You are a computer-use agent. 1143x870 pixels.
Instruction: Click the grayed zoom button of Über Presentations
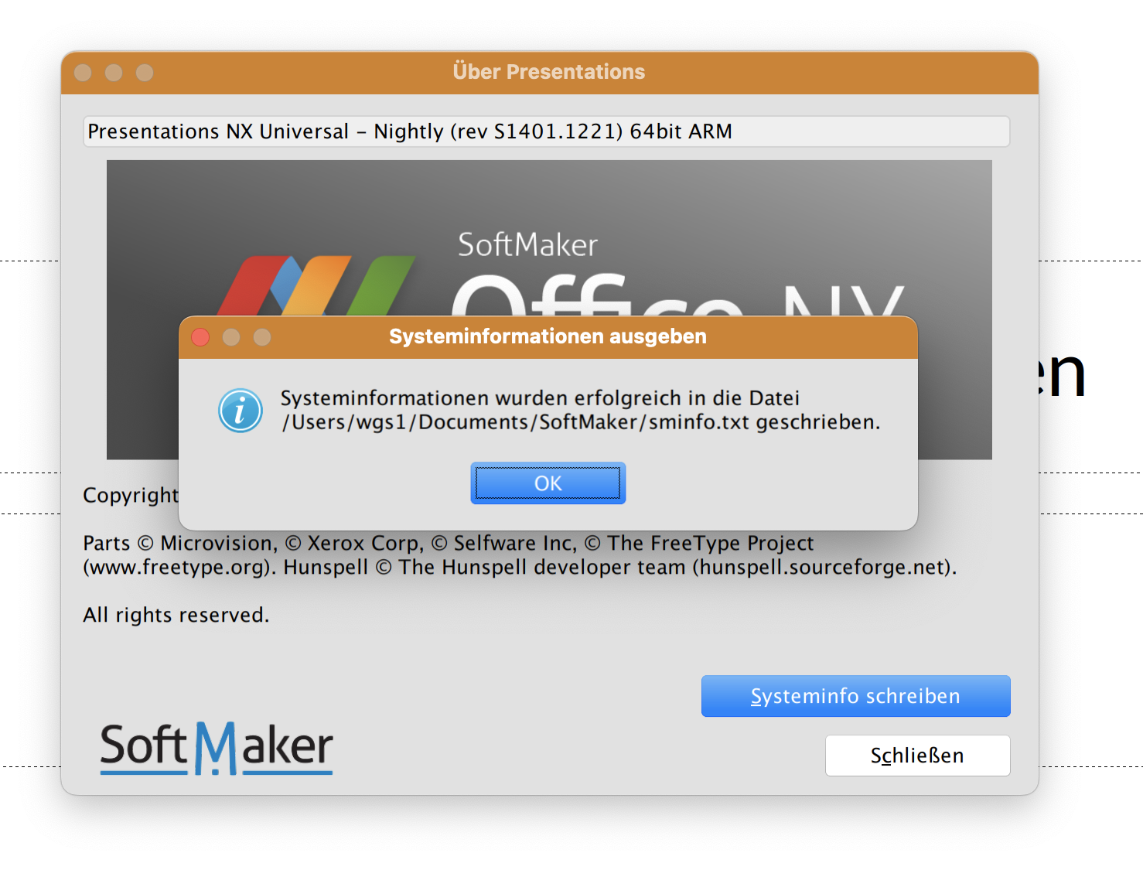point(145,73)
